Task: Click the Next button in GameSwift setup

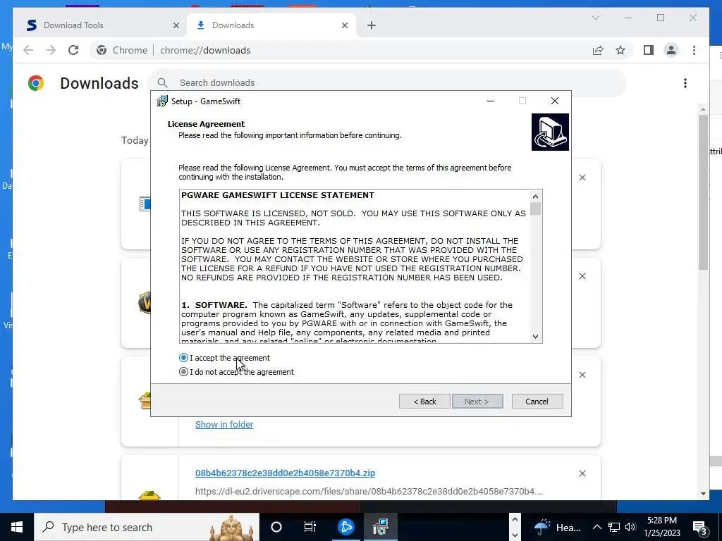Action: (x=477, y=401)
